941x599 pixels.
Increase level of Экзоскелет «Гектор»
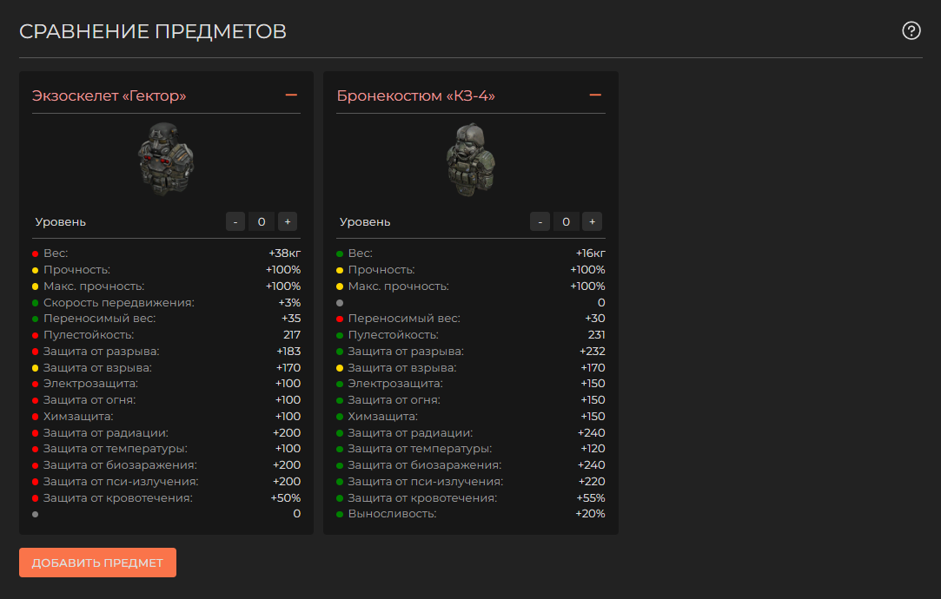pos(288,221)
